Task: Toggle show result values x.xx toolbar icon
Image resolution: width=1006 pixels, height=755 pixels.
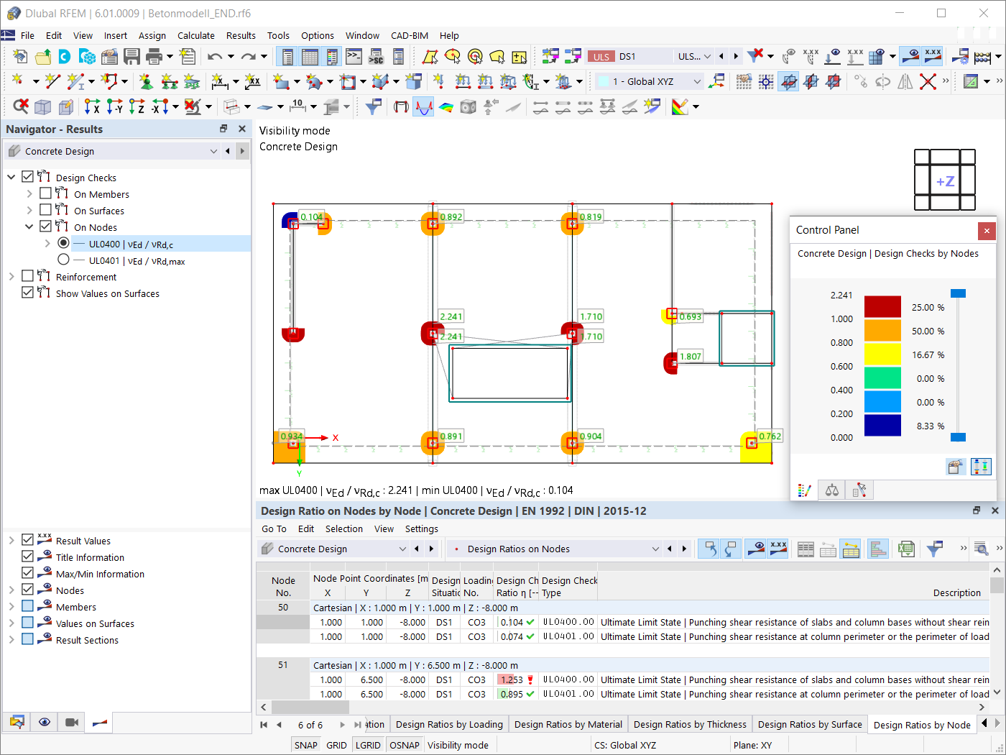Action: (933, 55)
